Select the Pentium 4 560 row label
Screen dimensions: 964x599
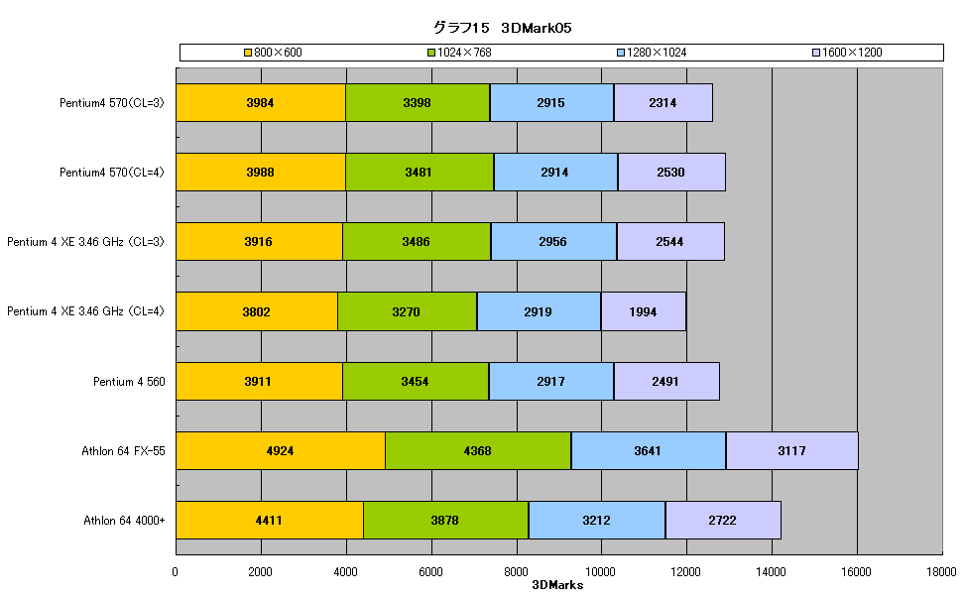click(129, 382)
